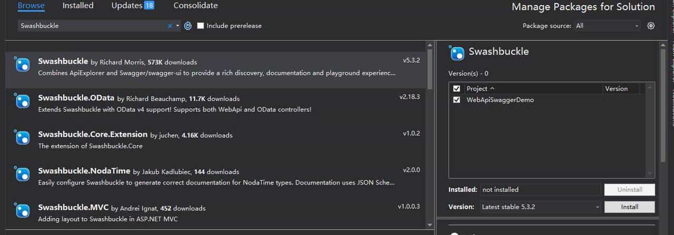Image resolution: width=674 pixels, height=235 pixels.
Task: Click the Swashbuckle icon in details pane
Action: tap(457, 53)
